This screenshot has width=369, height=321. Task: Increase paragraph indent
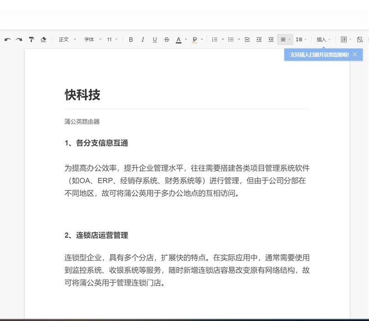coord(259,40)
